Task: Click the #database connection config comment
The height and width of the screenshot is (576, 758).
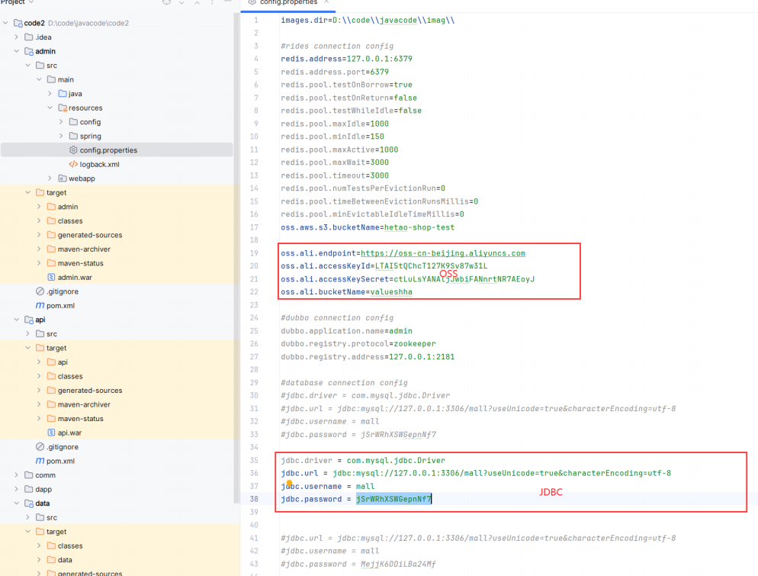Action: point(344,382)
